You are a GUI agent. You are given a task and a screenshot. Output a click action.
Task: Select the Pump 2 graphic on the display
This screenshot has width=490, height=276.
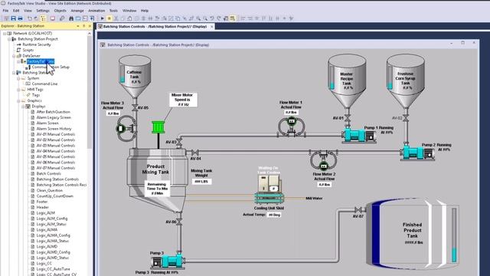[x=417, y=153]
